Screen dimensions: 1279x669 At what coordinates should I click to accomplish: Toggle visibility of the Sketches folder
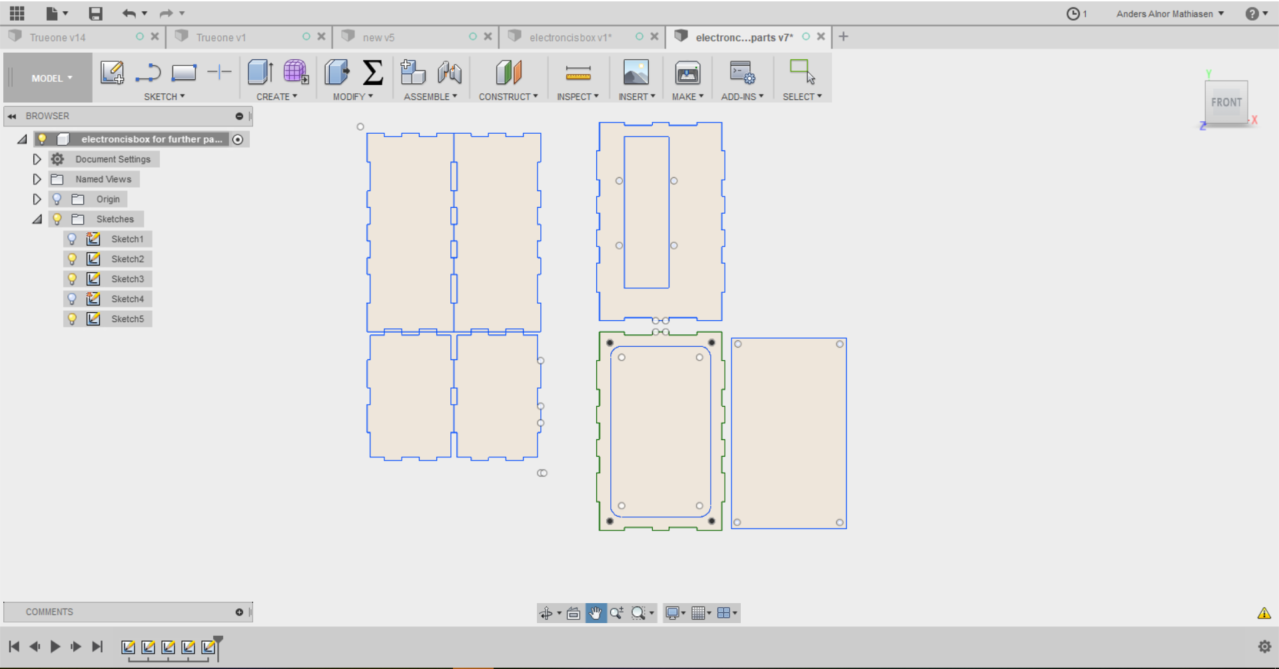[57, 219]
